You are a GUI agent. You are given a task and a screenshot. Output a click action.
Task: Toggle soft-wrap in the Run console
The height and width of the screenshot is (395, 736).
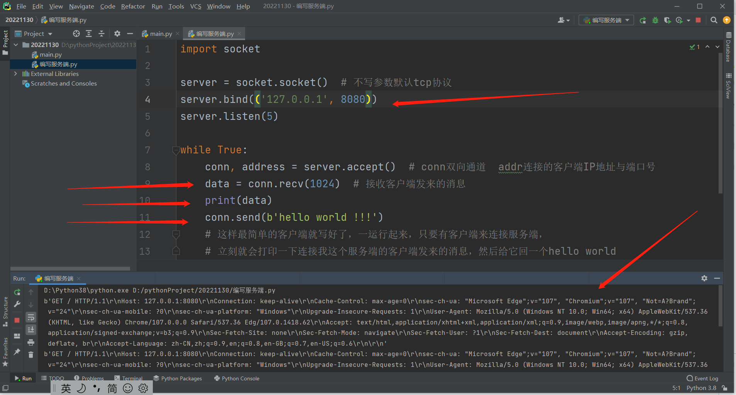pyautogui.click(x=31, y=317)
